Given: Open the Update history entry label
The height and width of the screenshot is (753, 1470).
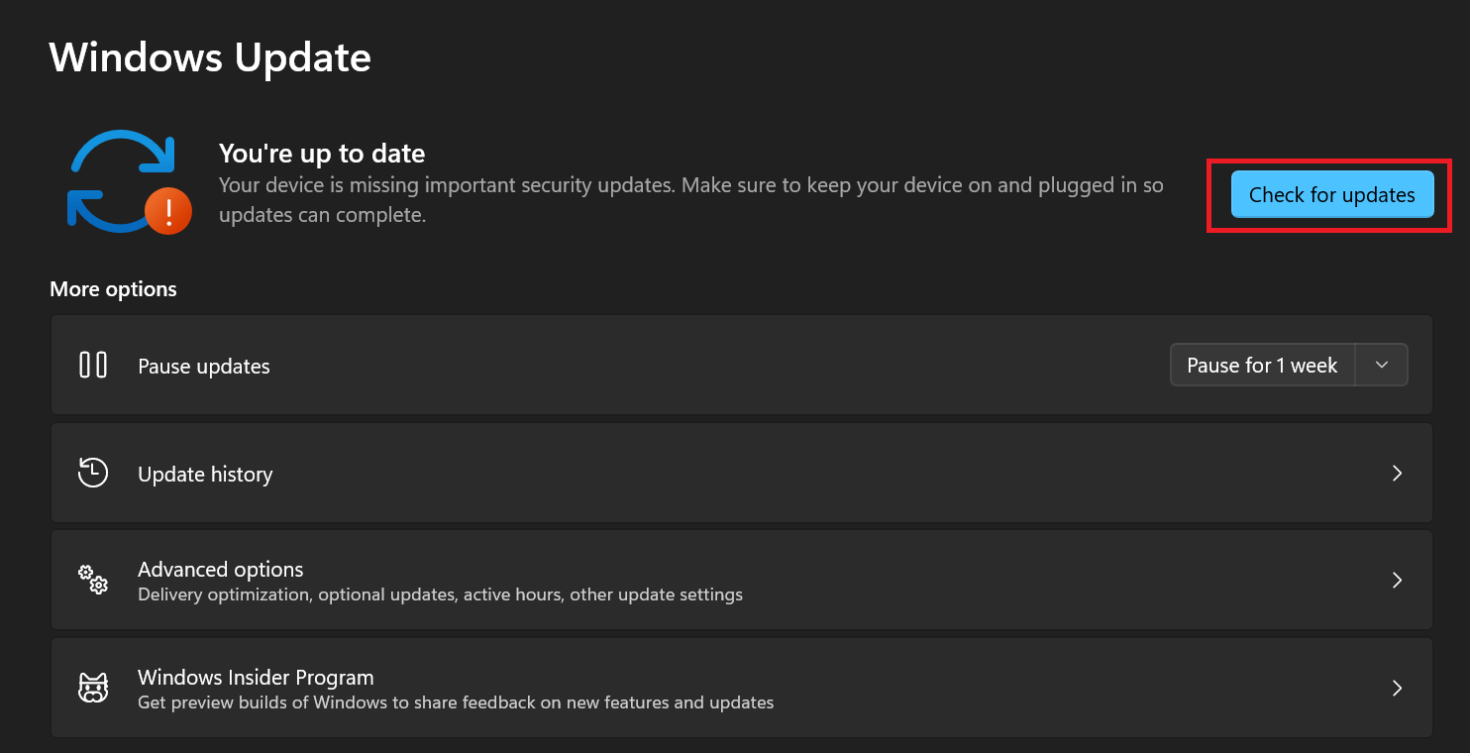Looking at the screenshot, I should pos(205,475).
